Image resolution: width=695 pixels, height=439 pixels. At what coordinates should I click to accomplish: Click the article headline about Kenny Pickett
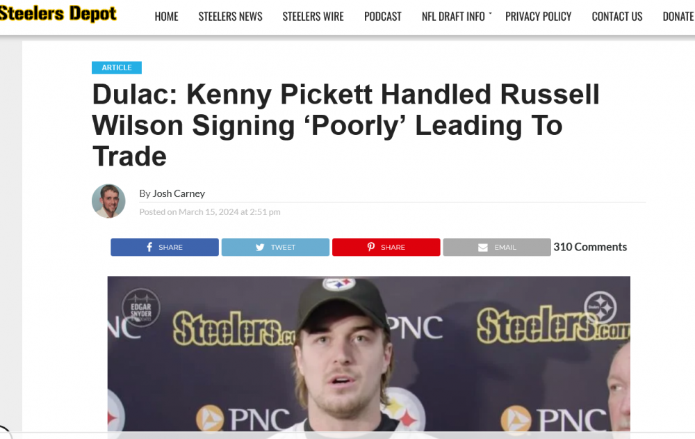click(x=345, y=125)
